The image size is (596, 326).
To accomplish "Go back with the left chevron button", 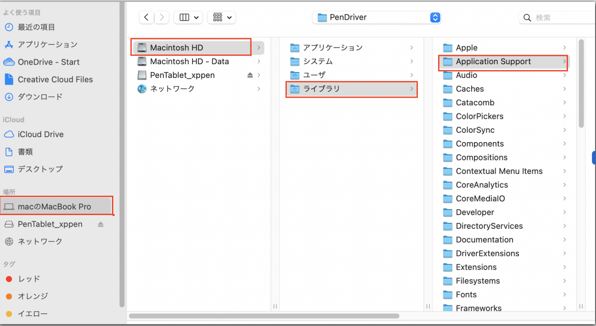I will click(146, 17).
